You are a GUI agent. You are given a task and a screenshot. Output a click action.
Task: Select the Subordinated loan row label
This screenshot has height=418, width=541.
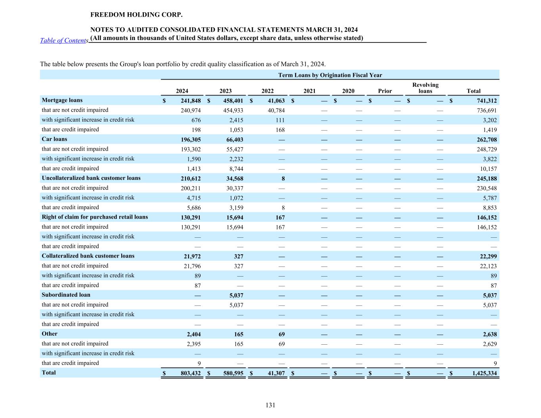(66, 295)
